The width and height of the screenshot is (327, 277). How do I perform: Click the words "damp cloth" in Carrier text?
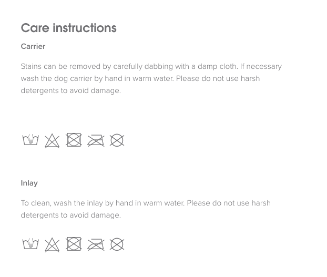coord(217,66)
